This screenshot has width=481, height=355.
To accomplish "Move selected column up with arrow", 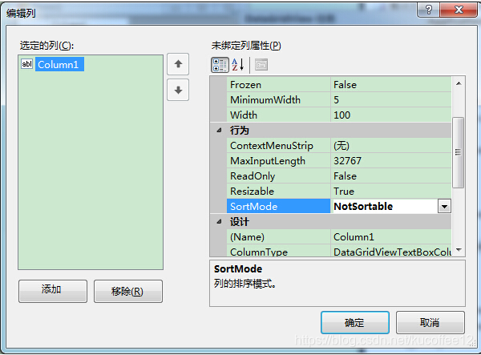I will tap(178, 64).
